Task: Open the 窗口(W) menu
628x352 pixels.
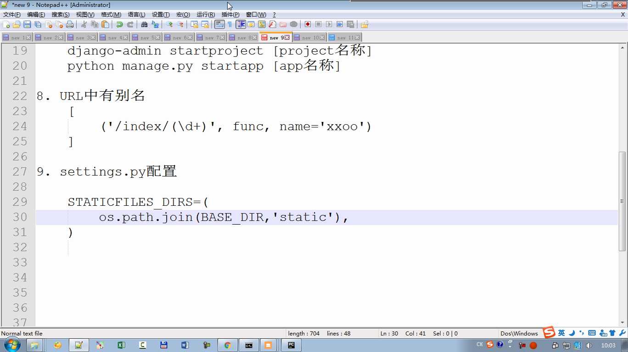Action: click(256, 15)
